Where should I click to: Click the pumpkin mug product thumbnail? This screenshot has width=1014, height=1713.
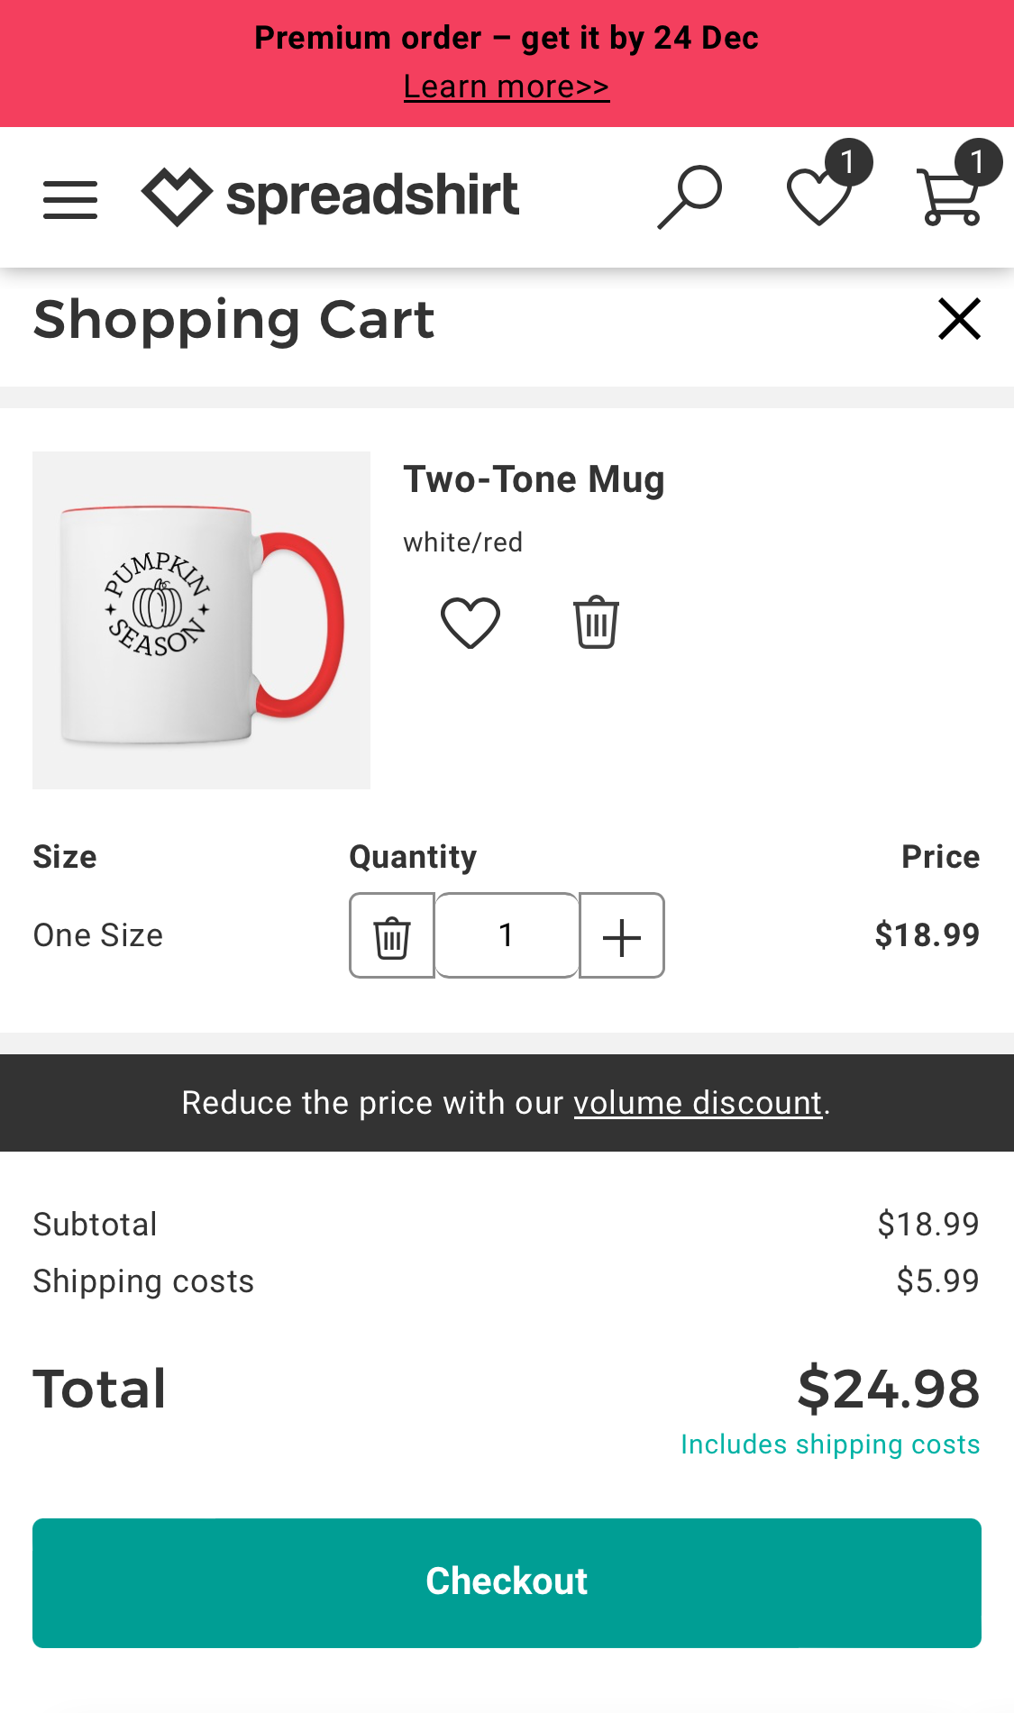(x=201, y=620)
